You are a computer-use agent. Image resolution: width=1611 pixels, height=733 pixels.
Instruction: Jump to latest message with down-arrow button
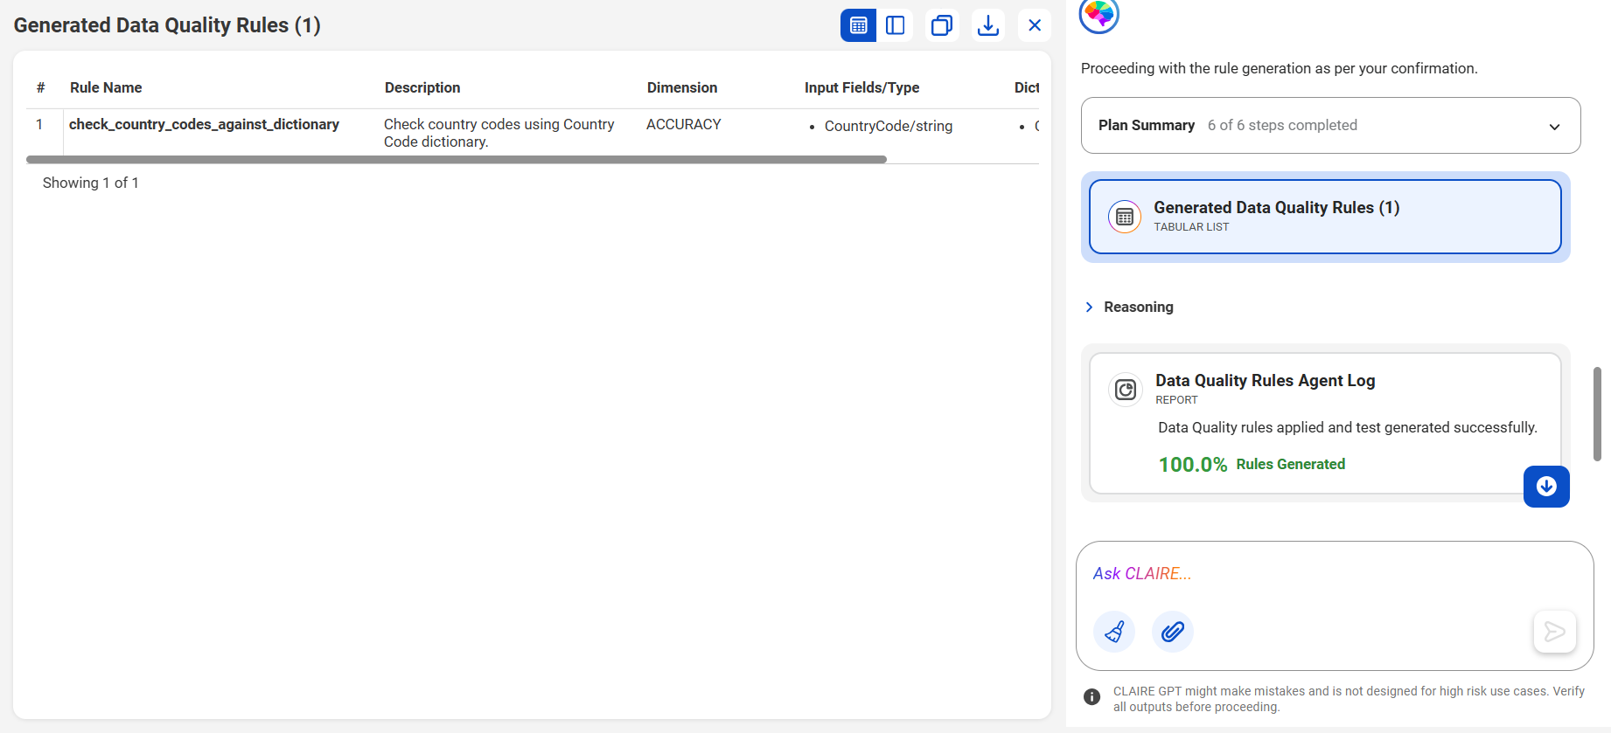1546,487
